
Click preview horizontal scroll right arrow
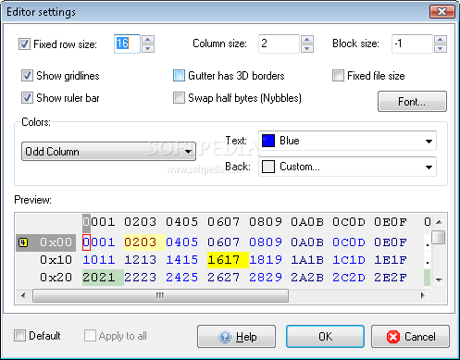pos(423,295)
